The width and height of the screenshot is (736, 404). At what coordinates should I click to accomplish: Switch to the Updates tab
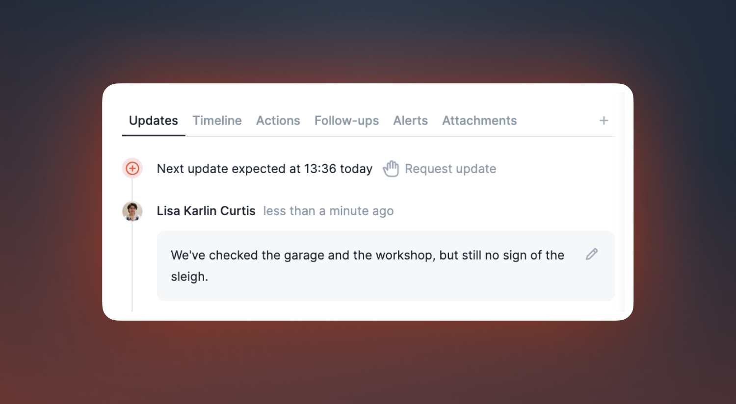tap(154, 121)
